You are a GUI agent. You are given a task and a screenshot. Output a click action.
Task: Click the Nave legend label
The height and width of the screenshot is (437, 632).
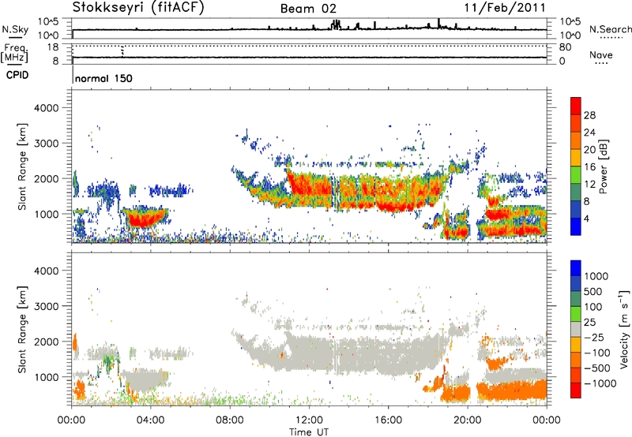601,54
